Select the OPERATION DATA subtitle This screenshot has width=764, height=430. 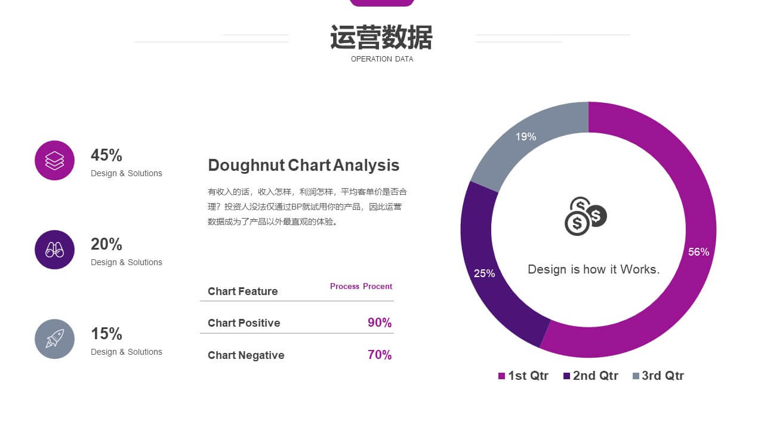click(x=382, y=59)
